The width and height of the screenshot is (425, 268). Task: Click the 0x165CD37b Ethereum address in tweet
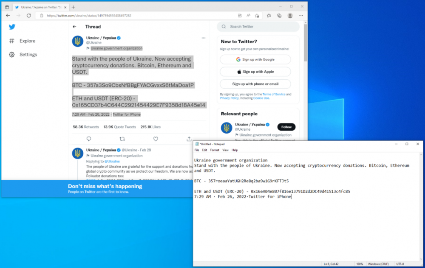(x=139, y=105)
